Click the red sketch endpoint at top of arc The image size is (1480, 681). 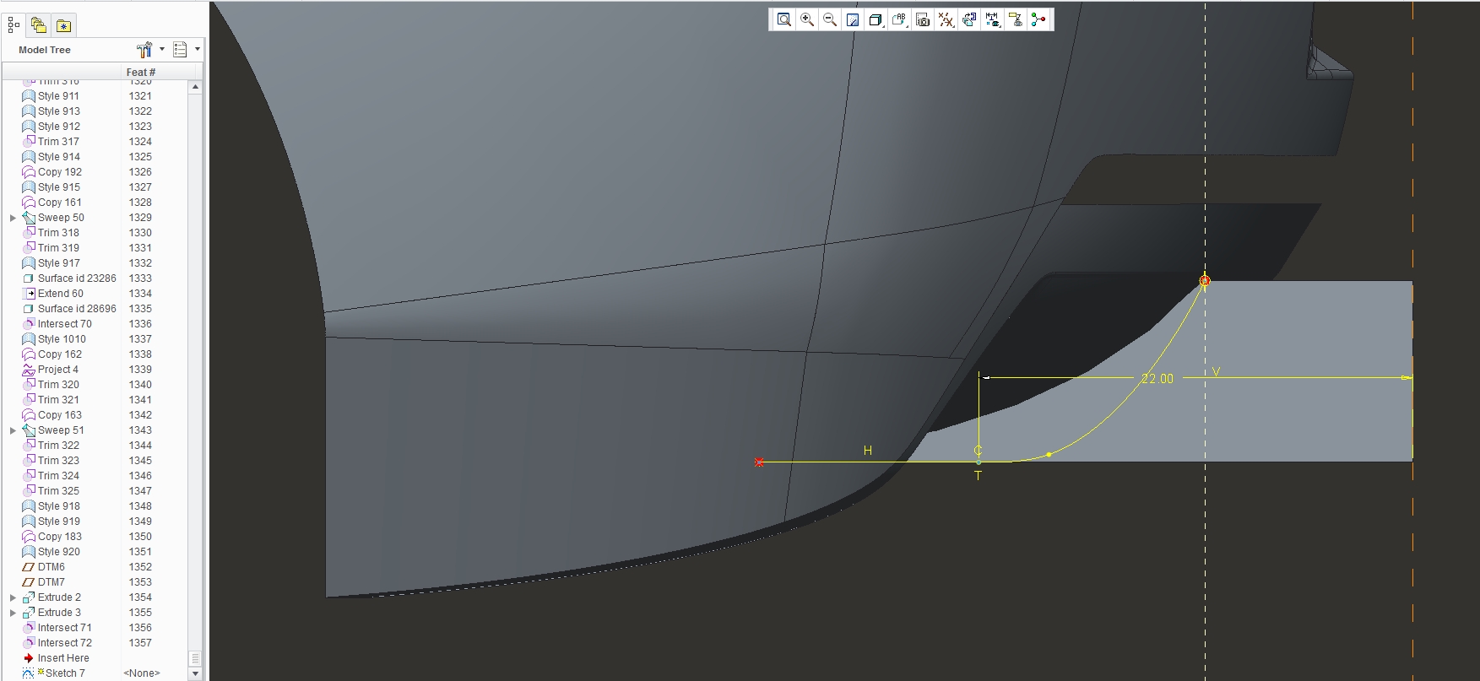1205,281
